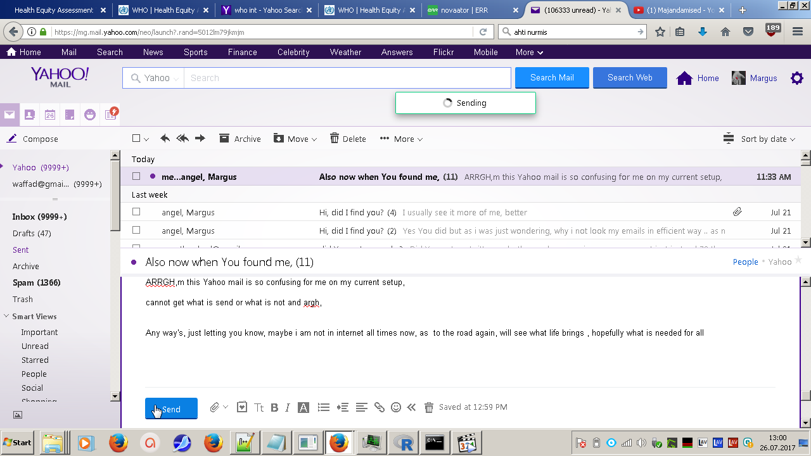Toggle the select-all messages checkbox

point(136,139)
